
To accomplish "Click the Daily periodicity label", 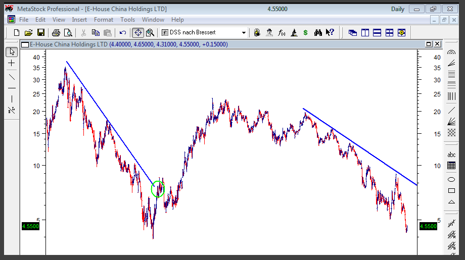I will click(397, 9).
